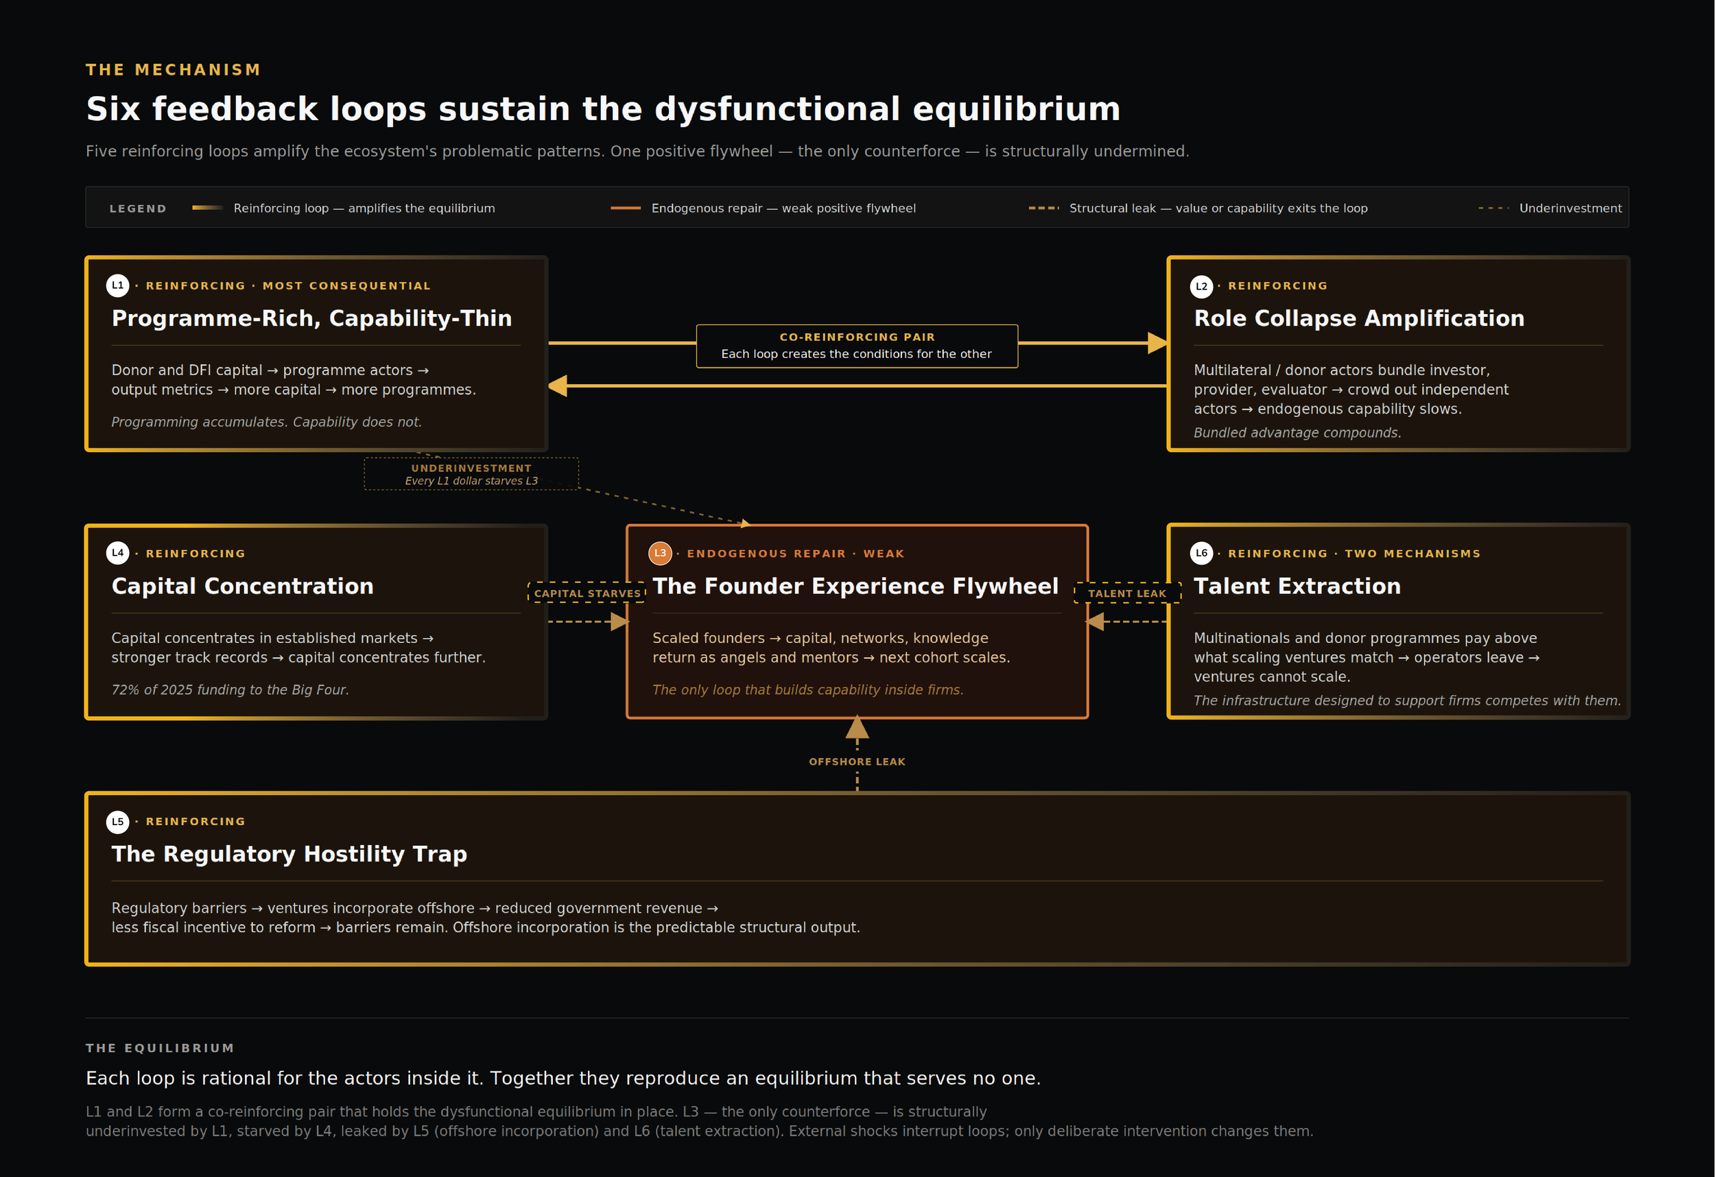Viewport: 1715px width, 1177px height.
Task: Click the Capital Starves tag
Action: click(x=587, y=593)
